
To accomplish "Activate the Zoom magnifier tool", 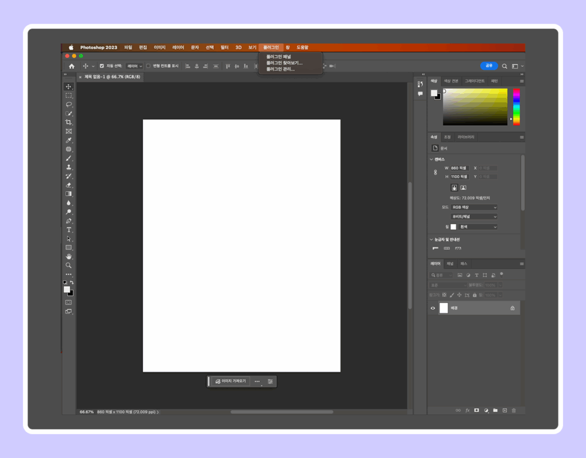I will click(69, 265).
